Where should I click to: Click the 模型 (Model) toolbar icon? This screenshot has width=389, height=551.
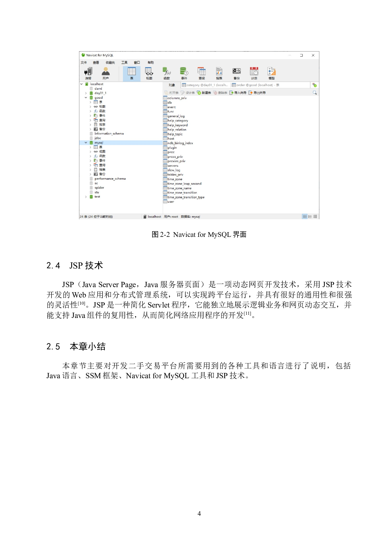coord(271,73)
